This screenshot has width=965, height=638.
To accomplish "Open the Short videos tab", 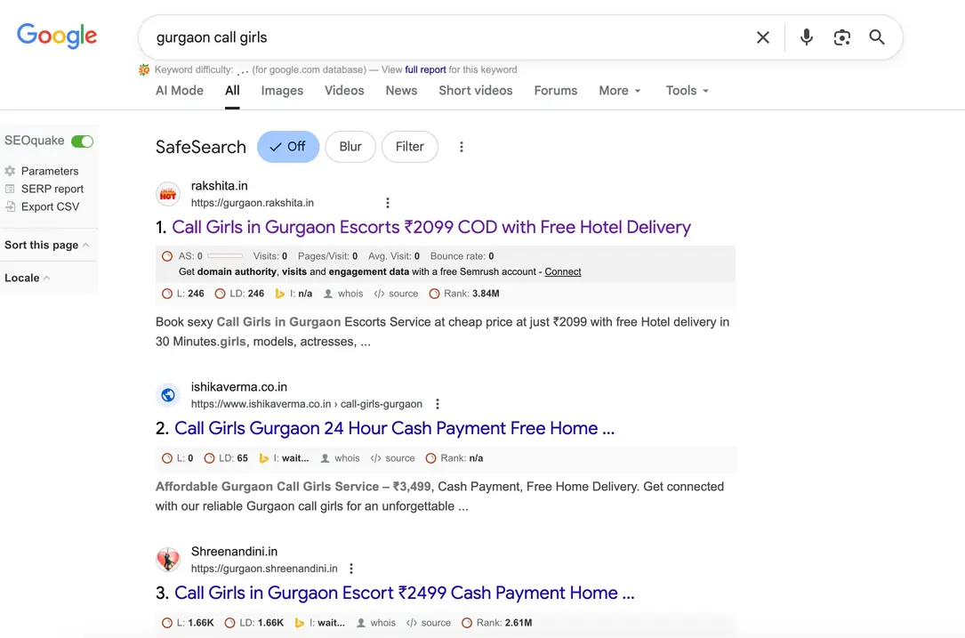I will pyautogui.click(x=475, y=91).
